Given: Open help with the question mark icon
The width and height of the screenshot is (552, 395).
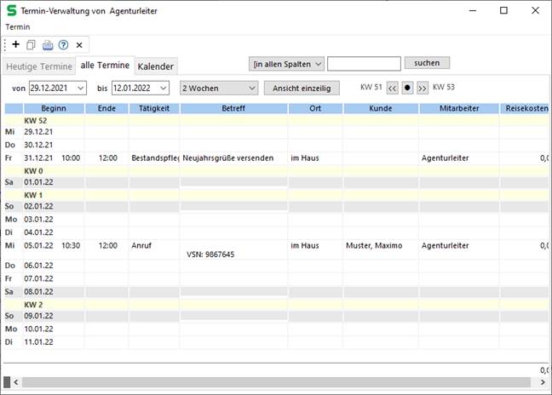Looking at the screenshot, I should (x=63, y=44).
